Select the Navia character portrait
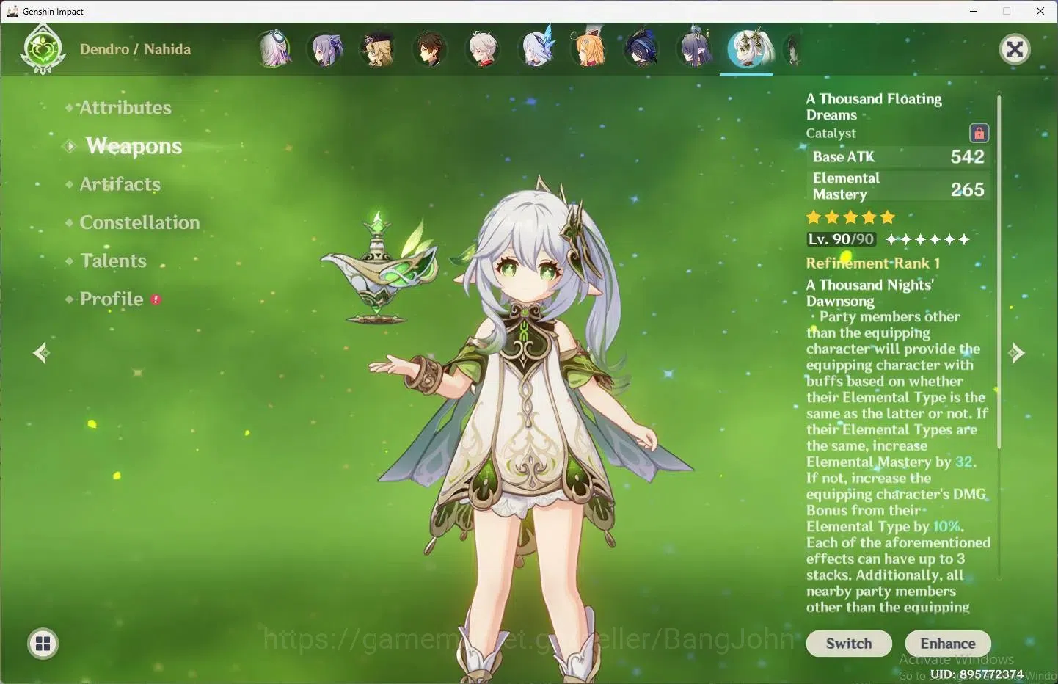Image resolution: width=1058 pixels, height=684 pixels. (379, 49)
